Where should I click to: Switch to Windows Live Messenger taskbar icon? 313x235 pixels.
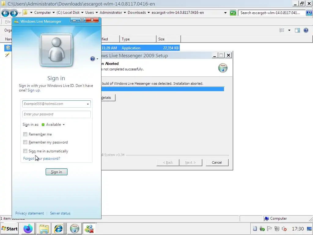tap(89, 229)
